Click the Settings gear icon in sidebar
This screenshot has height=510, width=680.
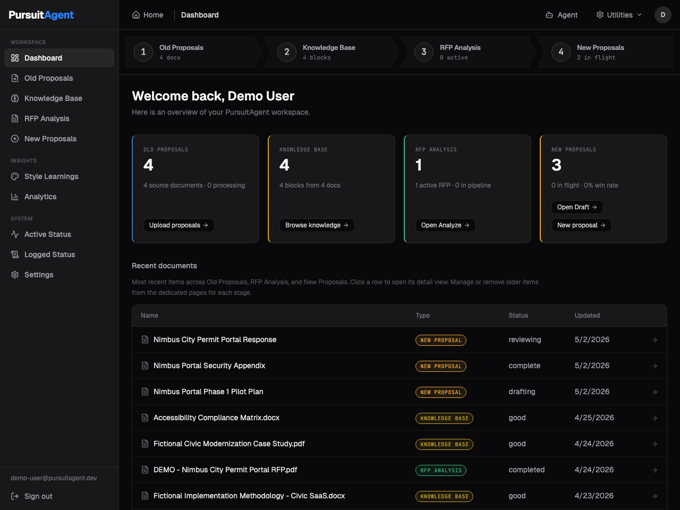pyautogui.click(x=15, y=275)
